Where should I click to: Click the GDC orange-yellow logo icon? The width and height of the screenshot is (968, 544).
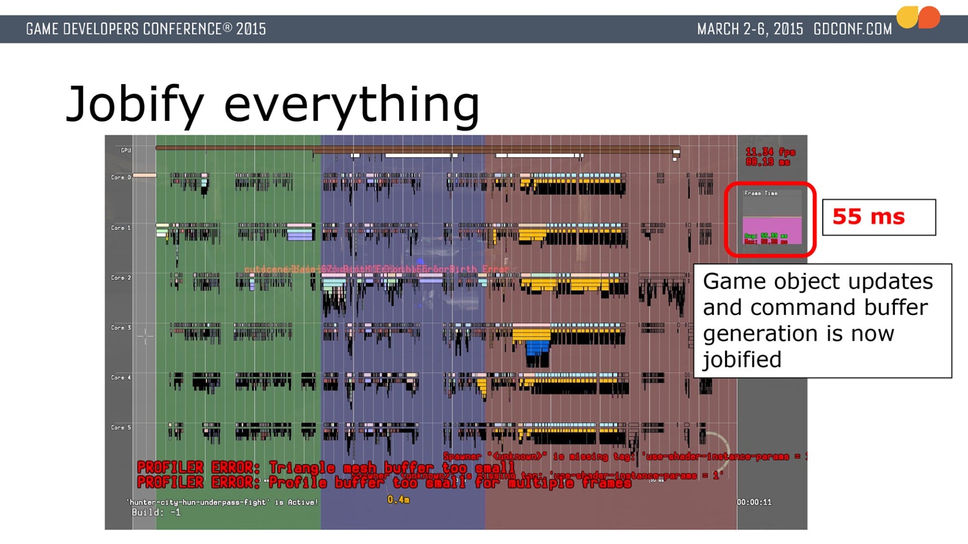918,18
